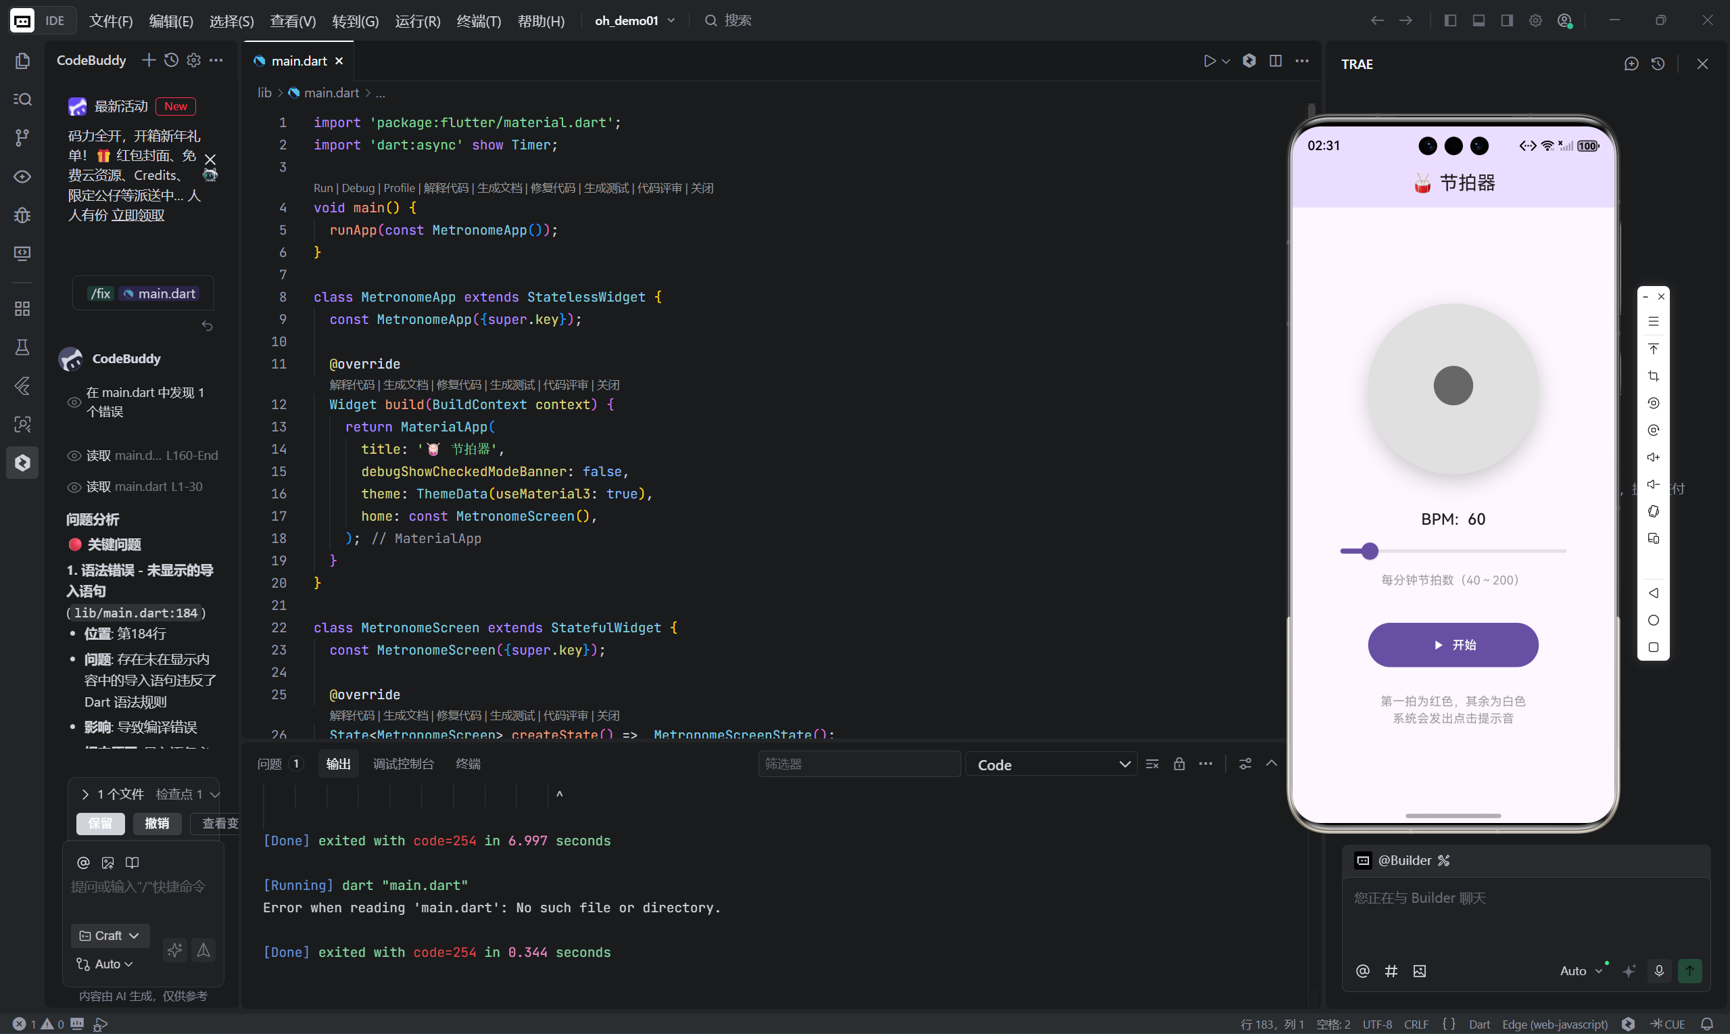Open CodeBuddy history clock icon
Screen dimensions: 1730x1034
[171, 61]
